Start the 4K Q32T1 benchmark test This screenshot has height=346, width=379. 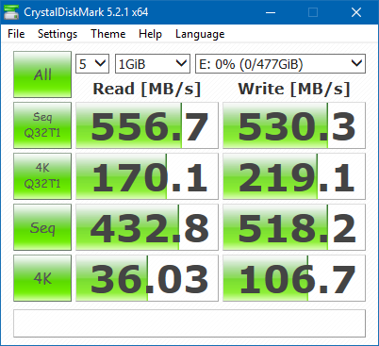[42, 176]
